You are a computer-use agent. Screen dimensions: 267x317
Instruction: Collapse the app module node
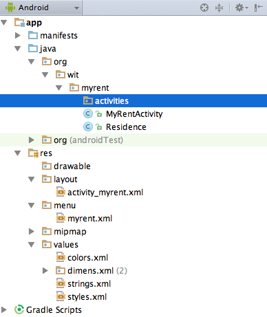point(4,23)
